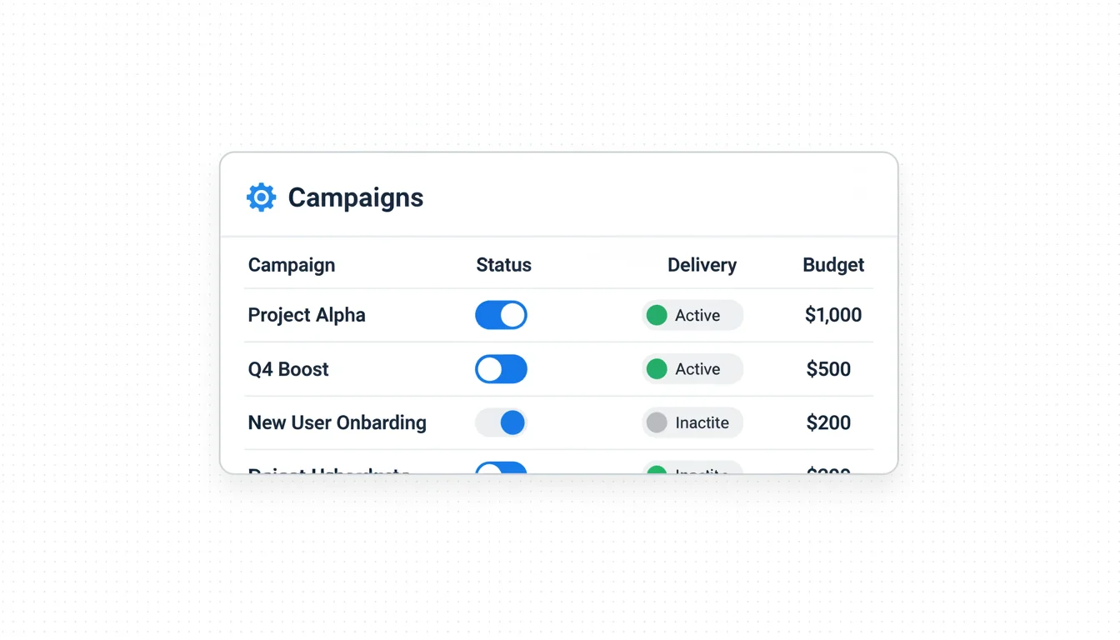Open the New User Onbarding campaign
This screenshot has height=640, width=1120.
[x=337, y=422]
